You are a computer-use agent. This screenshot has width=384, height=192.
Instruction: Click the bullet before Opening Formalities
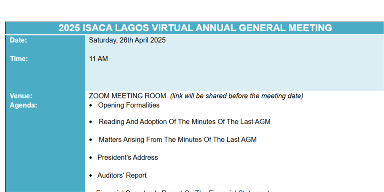(91, 106)
